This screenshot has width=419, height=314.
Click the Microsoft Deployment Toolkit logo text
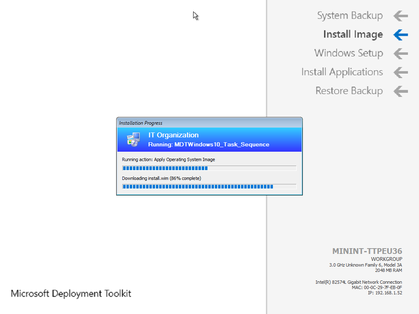71,294
